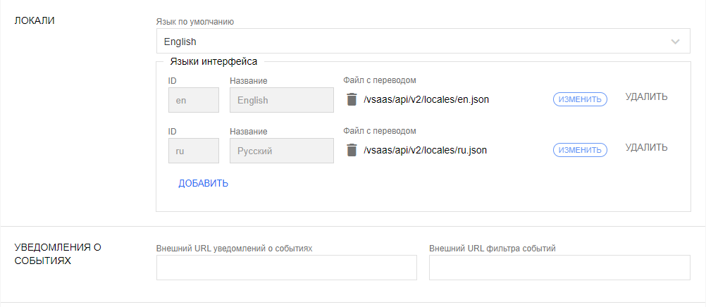Image resolution: width=706 pixels, height=307 pixels.
Task: Click the trash icon next to en.json
Action: (x=352, y=99)
